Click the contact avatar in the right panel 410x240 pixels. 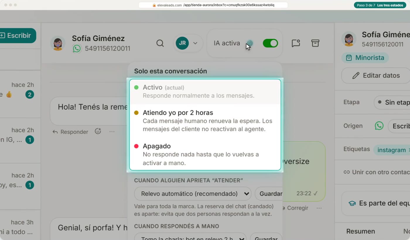point(349,39)
